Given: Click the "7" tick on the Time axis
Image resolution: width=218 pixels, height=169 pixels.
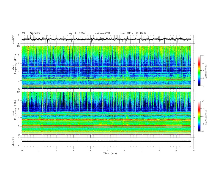Looking at the screenshot, I should point(142,150).
